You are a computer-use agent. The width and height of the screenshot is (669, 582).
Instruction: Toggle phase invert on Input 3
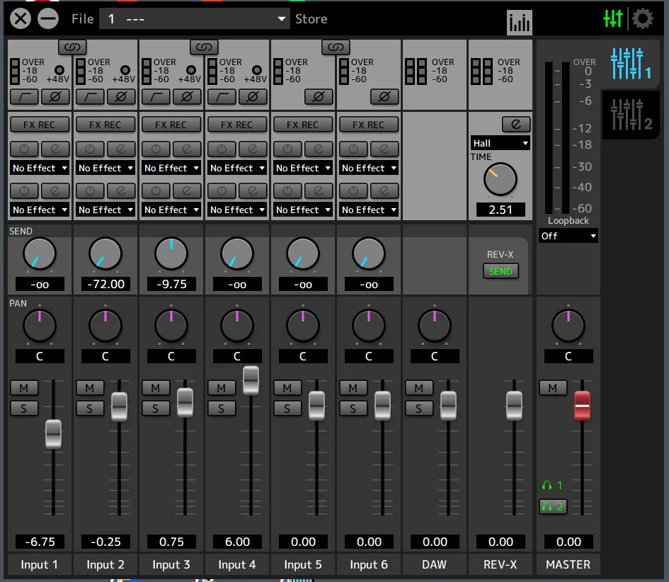[187, 97]
